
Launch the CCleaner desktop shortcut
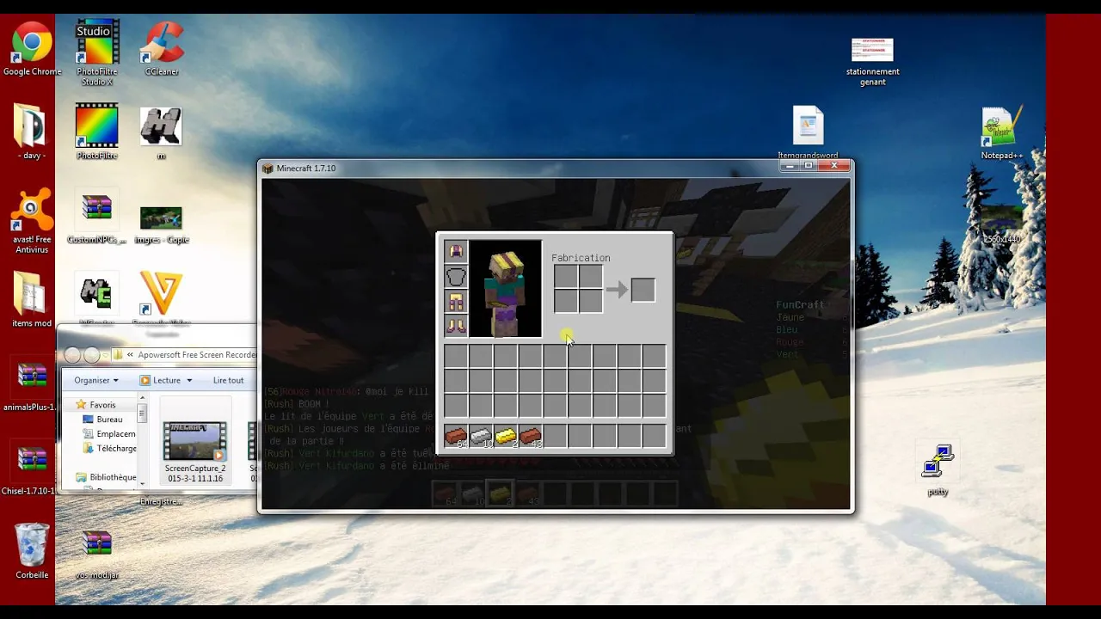tap(162, 50)
